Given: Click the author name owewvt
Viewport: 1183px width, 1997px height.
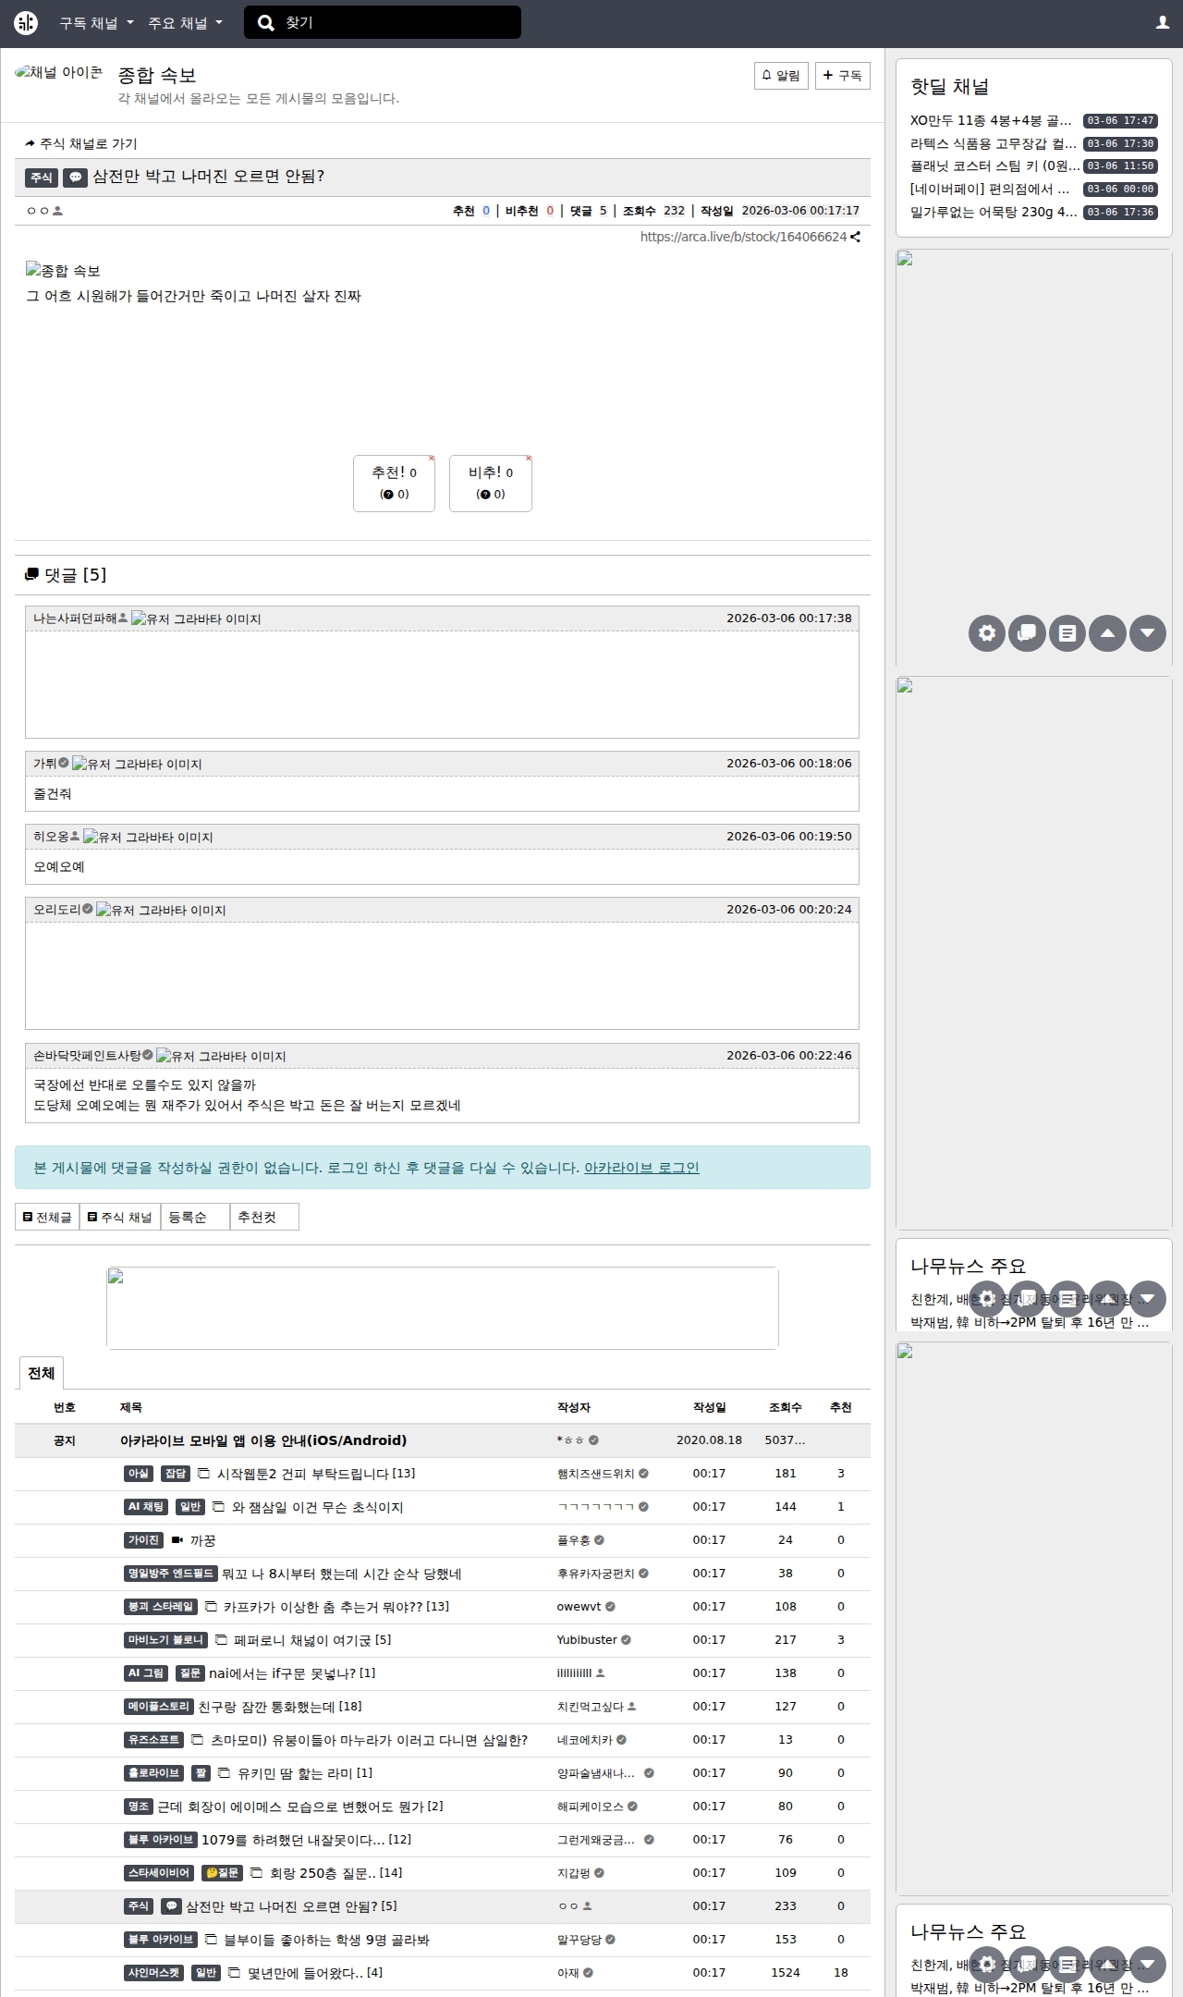Looking at the screenshot, I should coord(579,1607).
